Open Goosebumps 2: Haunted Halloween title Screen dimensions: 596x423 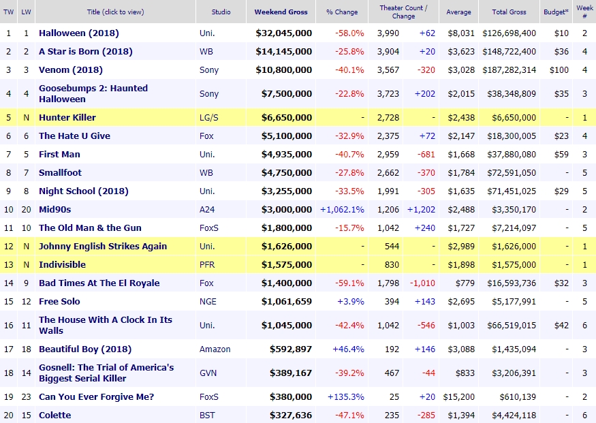click(93, 93)
